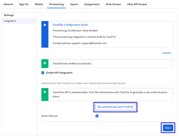Viewport: 179px width, 137px height.
Task: Click text 'Provisioning Certification: Okta Verified'
Action: click(x=75, y=31)
